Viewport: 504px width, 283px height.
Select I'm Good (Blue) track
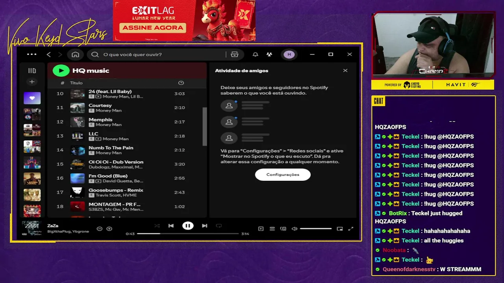(127, 178)
